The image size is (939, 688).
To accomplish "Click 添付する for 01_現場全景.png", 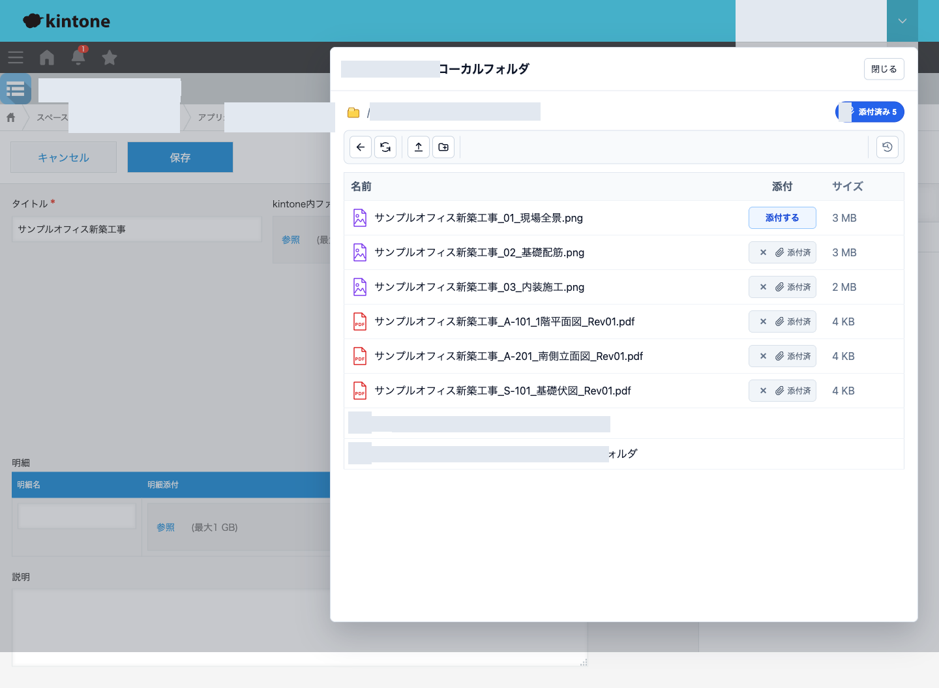I will coord(782,218).
